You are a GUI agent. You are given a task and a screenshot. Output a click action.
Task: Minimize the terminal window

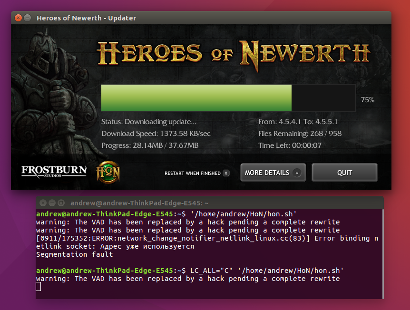click(52, 203)
